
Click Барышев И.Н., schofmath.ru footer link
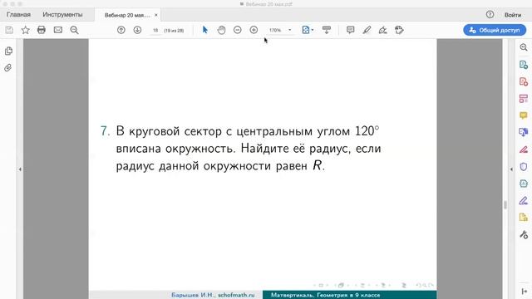click(213, 295)
